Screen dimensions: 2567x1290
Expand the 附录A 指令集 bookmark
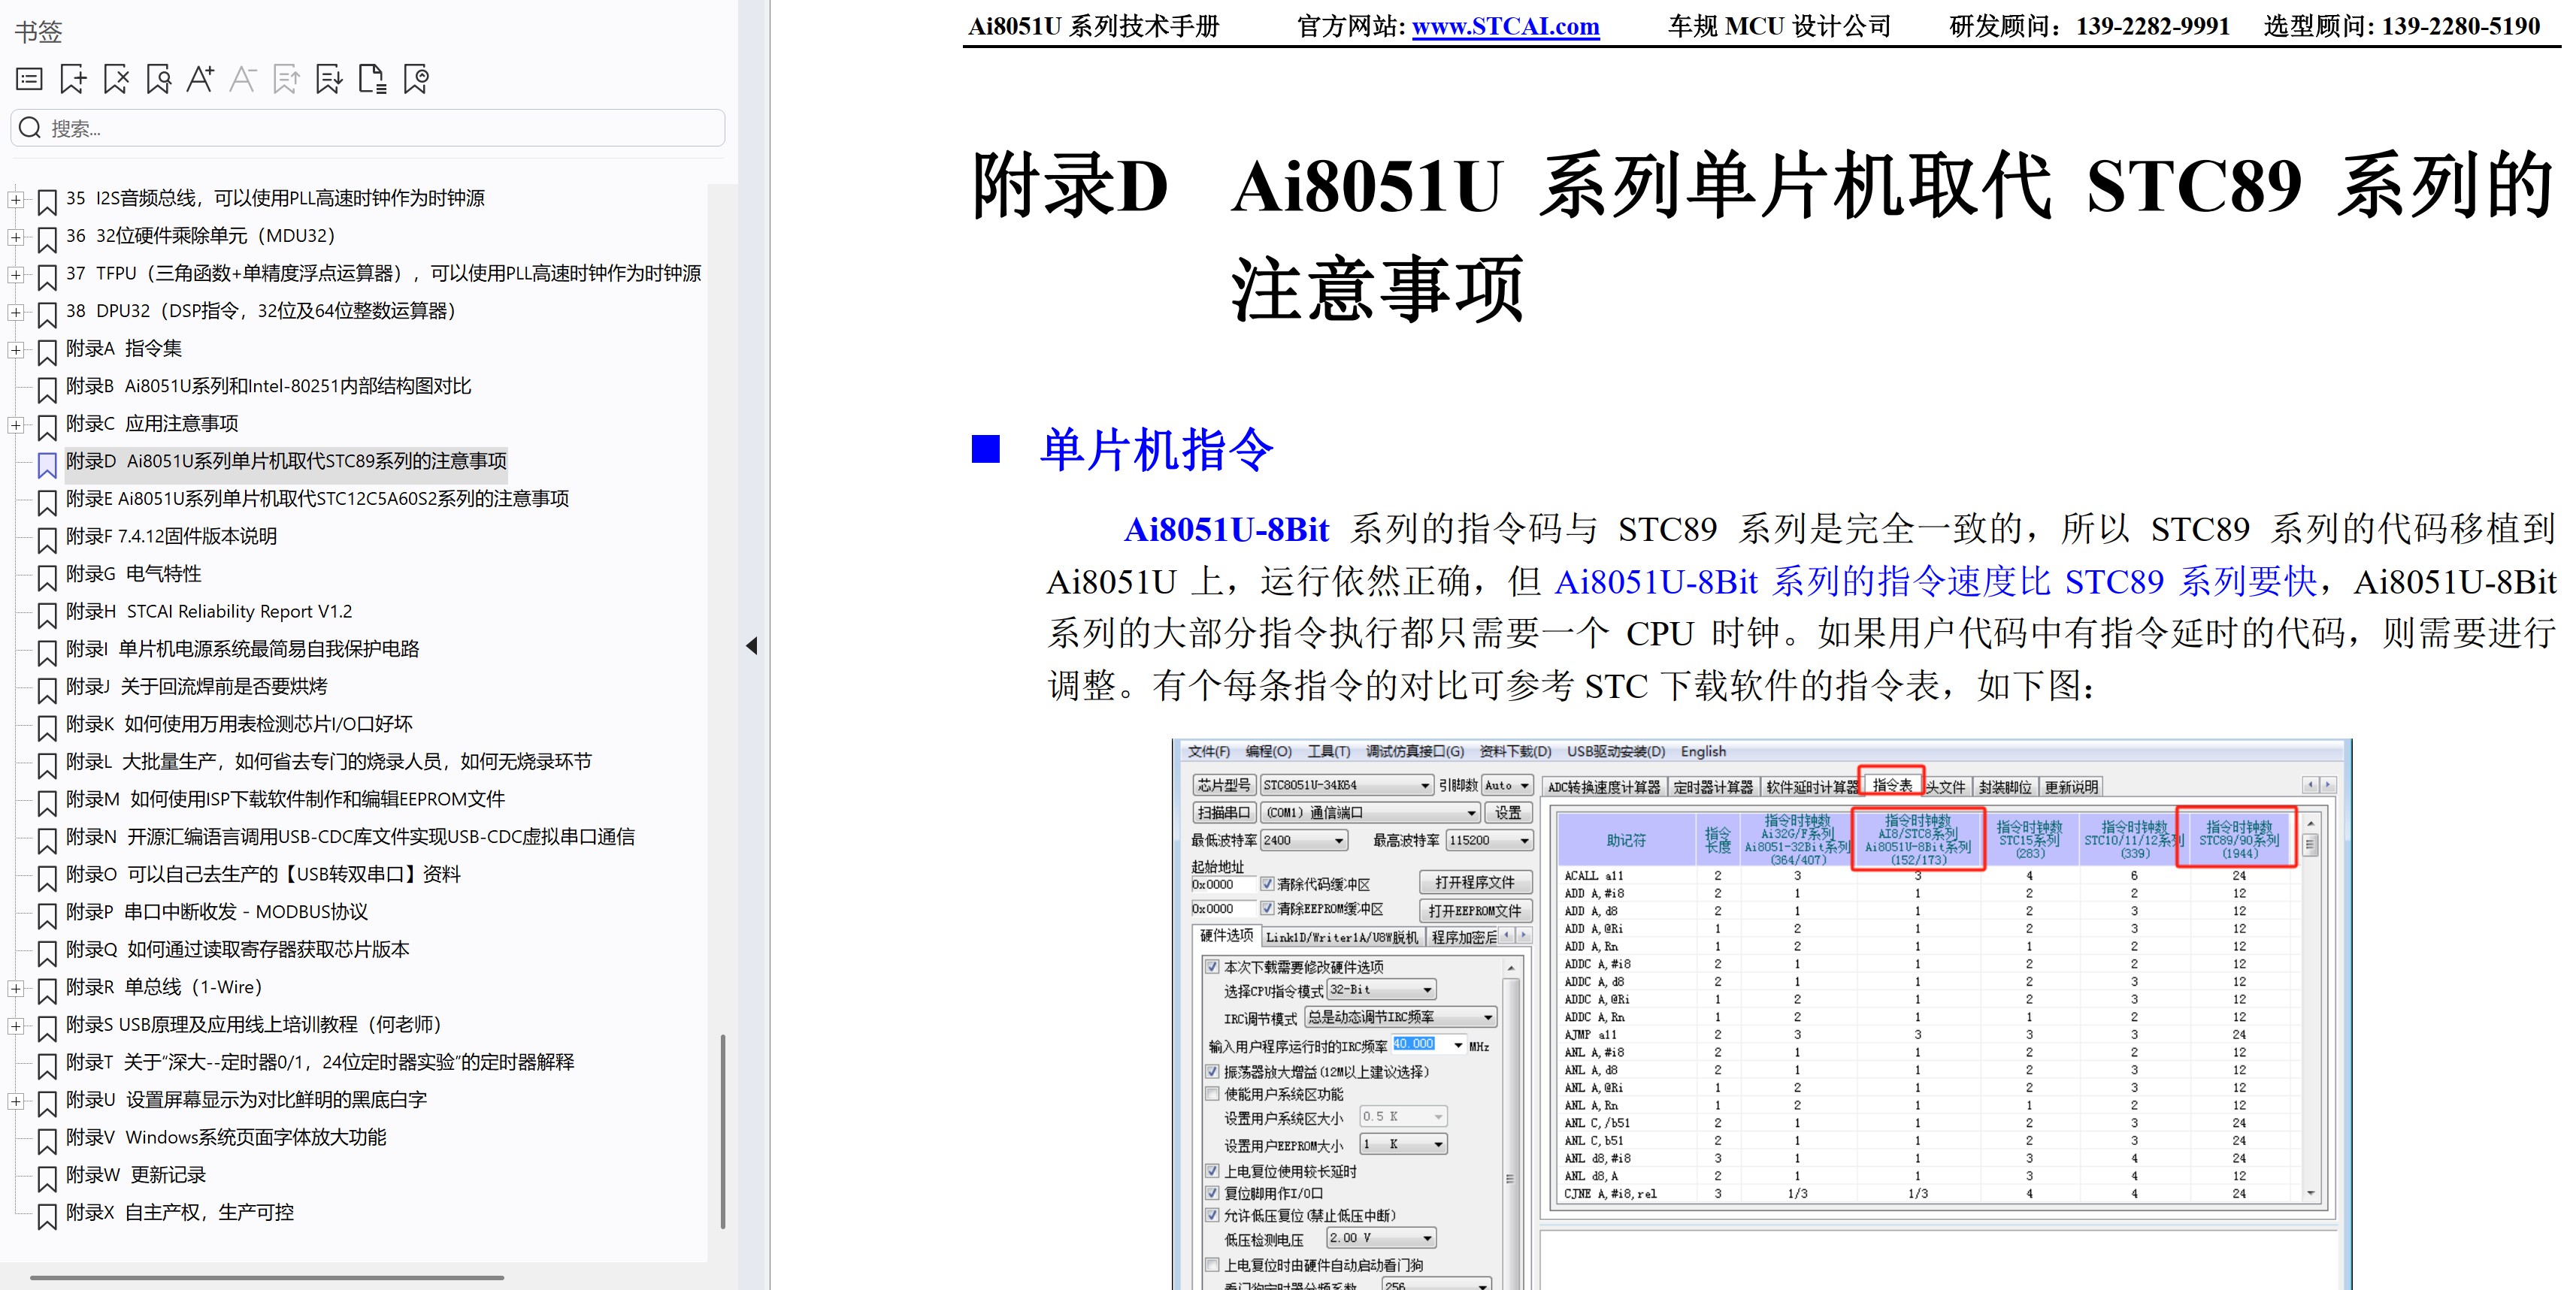(16, 349)
